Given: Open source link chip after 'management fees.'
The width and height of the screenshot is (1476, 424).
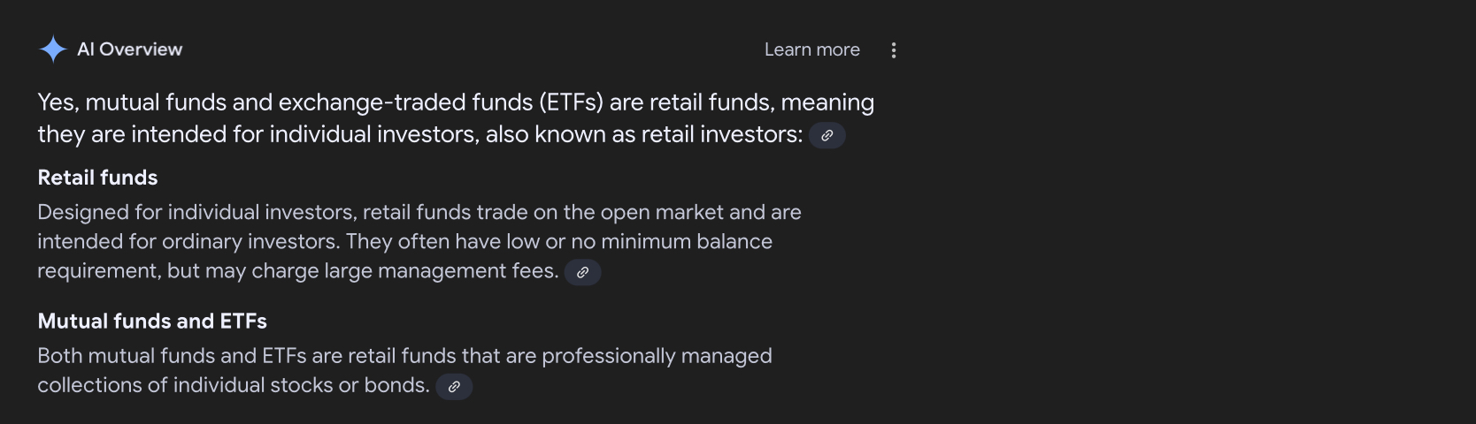Looking at the screenshot, I should point(583,273).
